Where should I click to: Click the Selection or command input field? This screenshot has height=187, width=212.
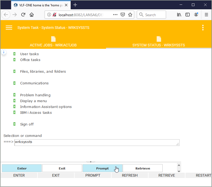[x=97, y=142]
